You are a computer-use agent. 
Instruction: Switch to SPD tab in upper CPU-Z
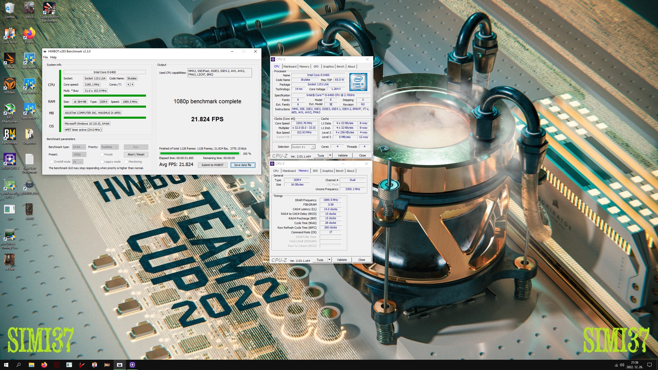tap(316, 67)
